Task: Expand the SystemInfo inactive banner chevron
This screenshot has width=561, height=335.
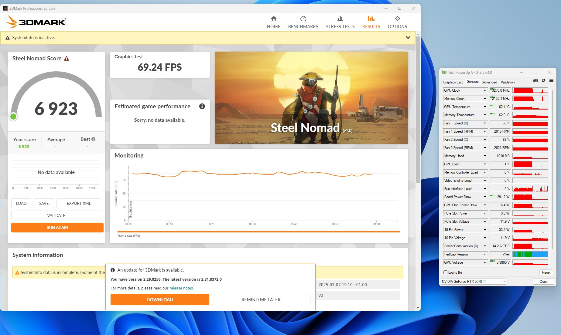Action: [x=408, y=38]
